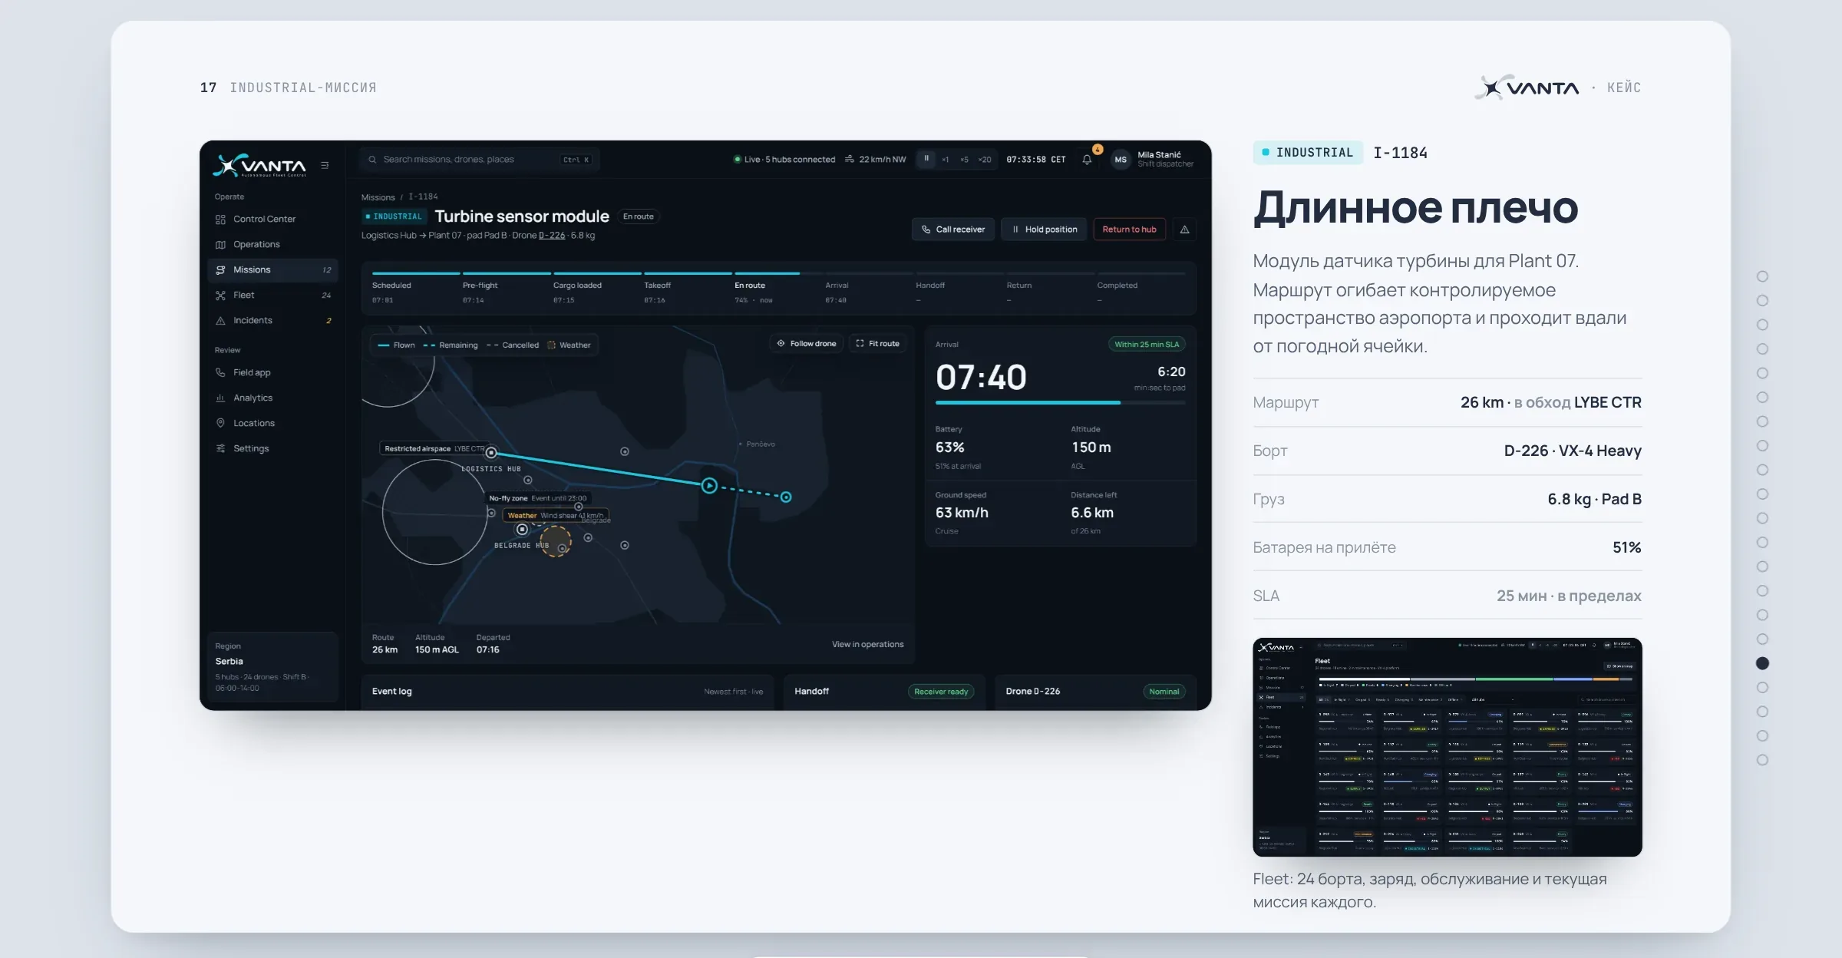Click the notifications bell icon
1842x958 pixels.
click(x=1087, y=160)
